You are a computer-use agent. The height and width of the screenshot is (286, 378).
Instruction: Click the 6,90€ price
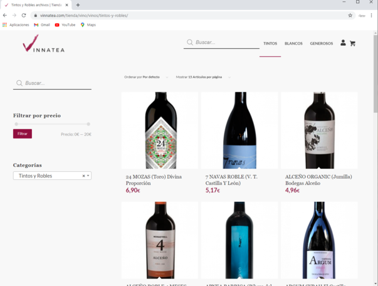click(133, 190)
